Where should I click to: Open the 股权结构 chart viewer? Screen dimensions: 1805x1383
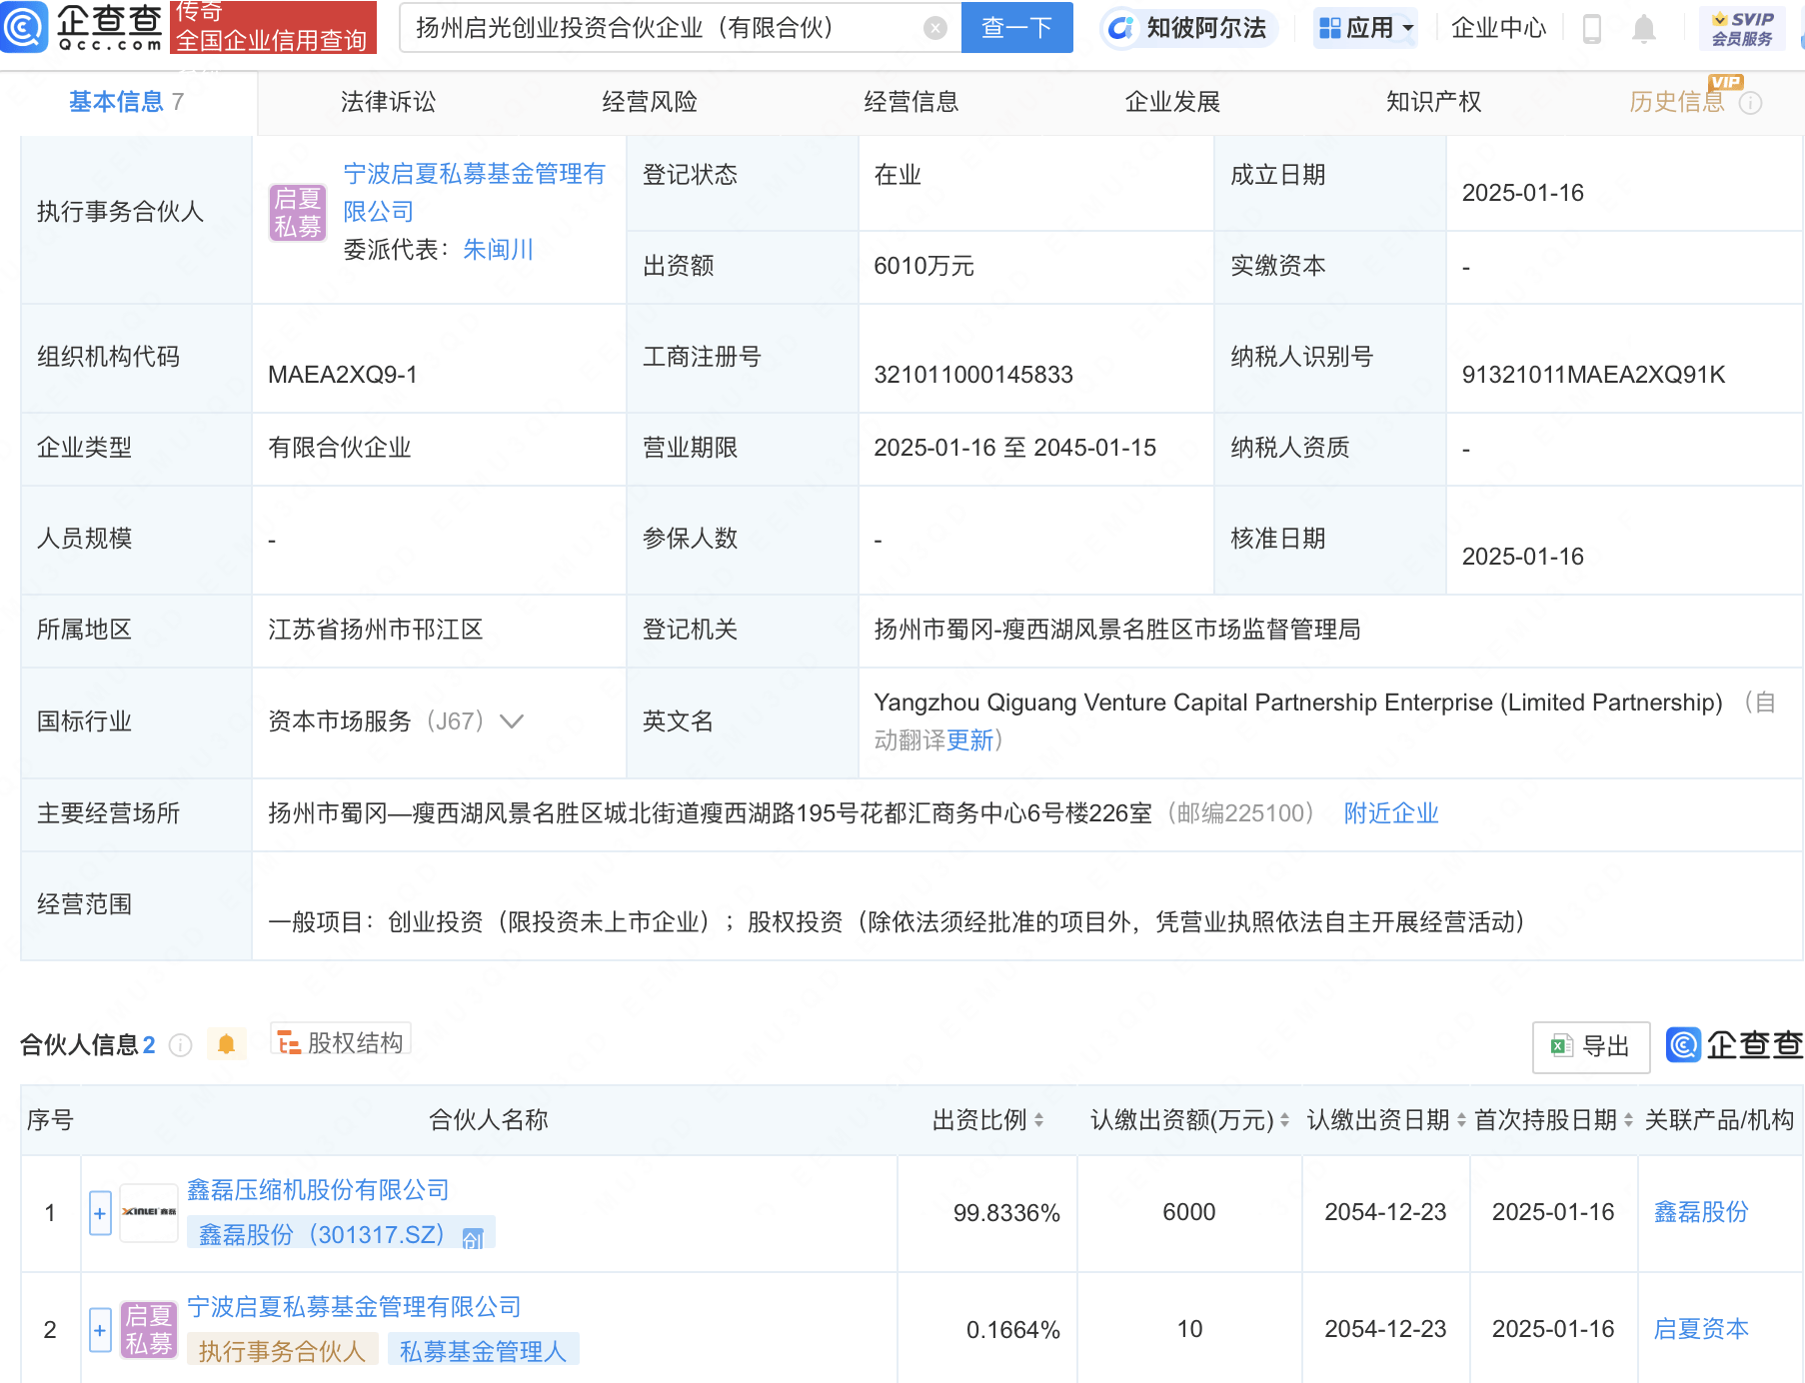[340, 1040]
